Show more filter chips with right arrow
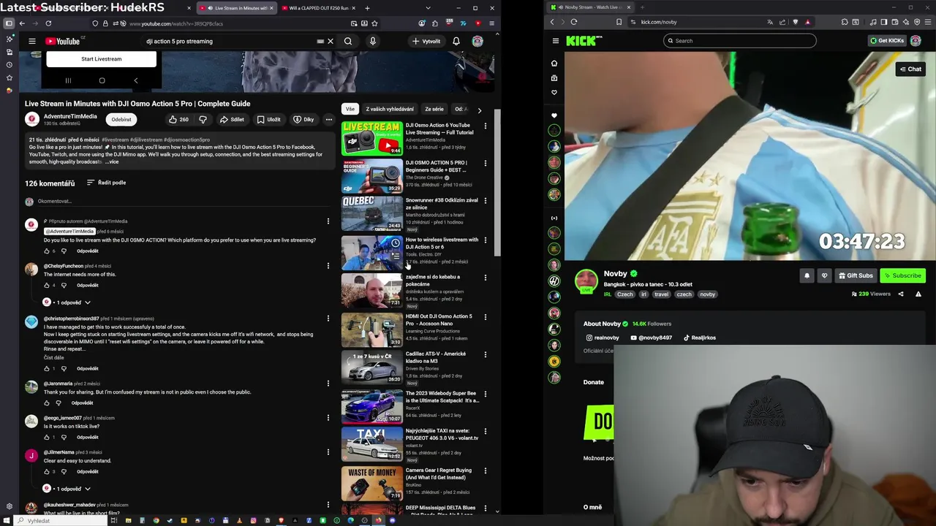Screen dimensions: 936x526 479,110
